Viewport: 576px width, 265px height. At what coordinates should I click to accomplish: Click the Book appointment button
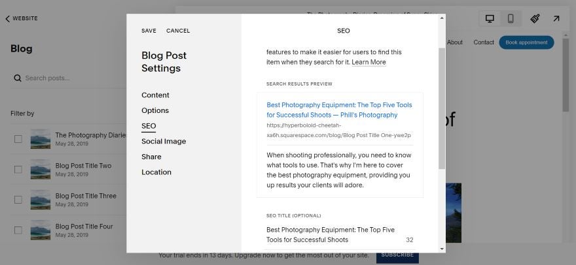tap(526, 42)
